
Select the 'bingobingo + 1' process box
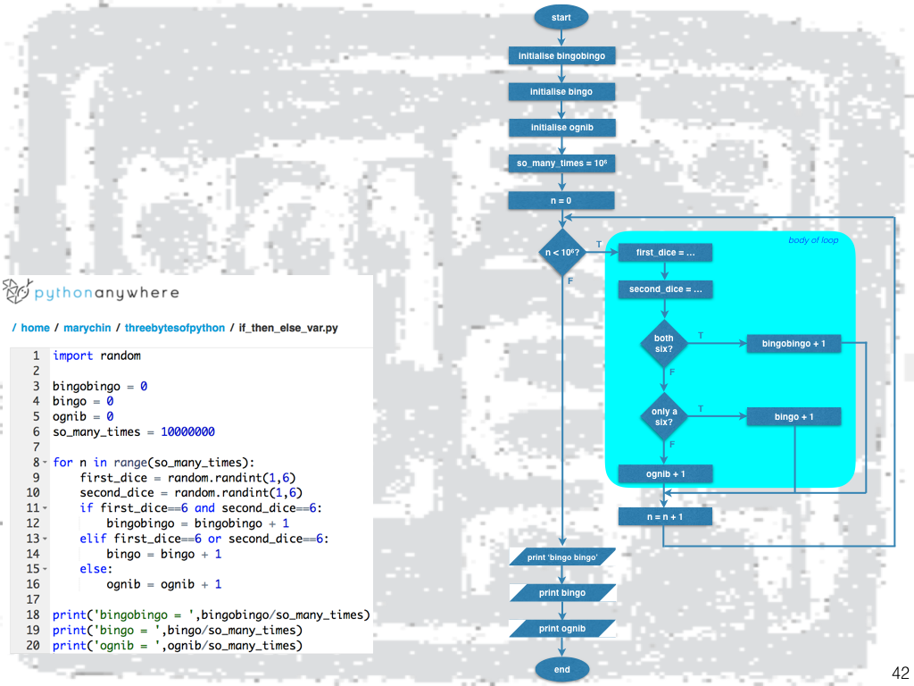pyautogui.click(x=794, y=343)
